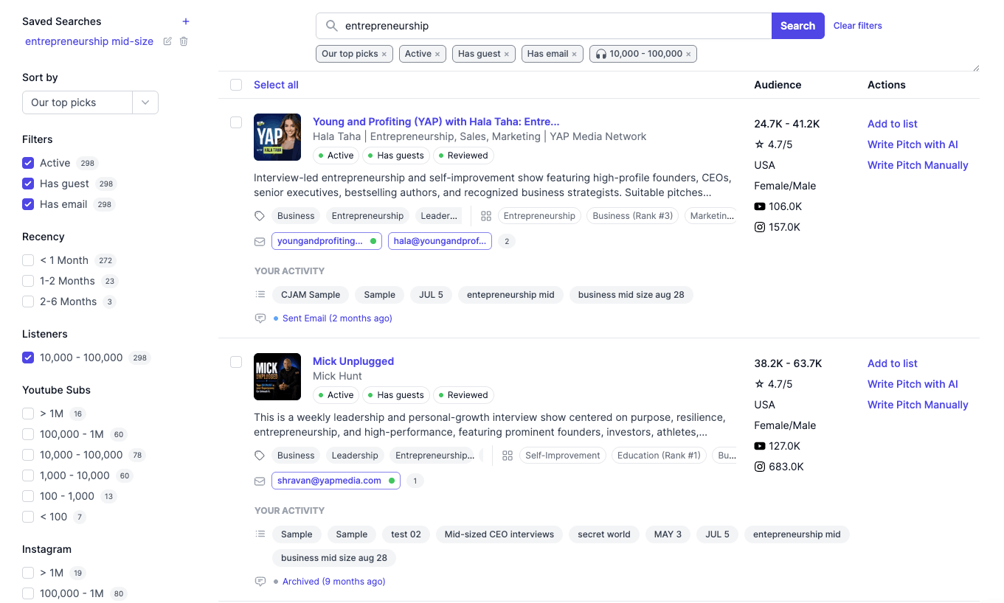The width and height of the screenshot is (1004, 603).
Task: Enable the '< 1 Month' recency filter
Action: (28, 260)
